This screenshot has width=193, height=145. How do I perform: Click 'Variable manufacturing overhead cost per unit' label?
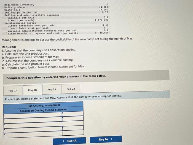coord(43,31)
